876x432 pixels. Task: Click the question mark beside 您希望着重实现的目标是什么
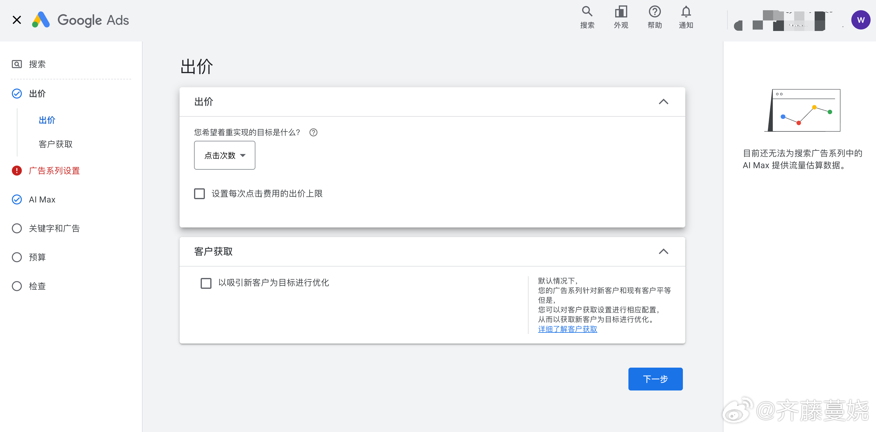(313, 132)
